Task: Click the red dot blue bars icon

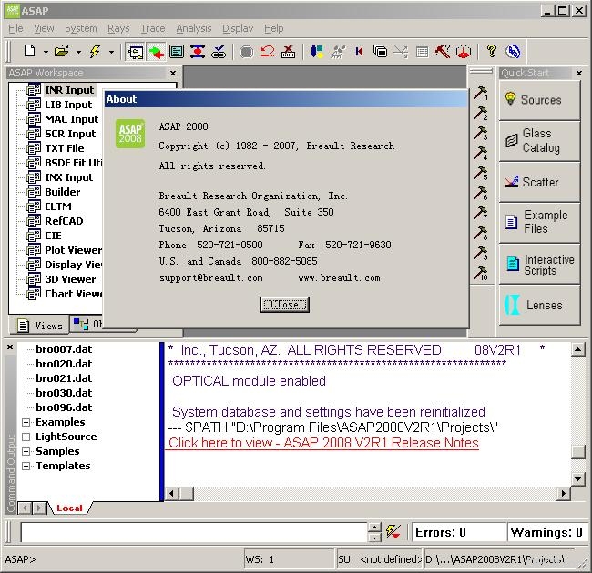Action: coord(198,51)
